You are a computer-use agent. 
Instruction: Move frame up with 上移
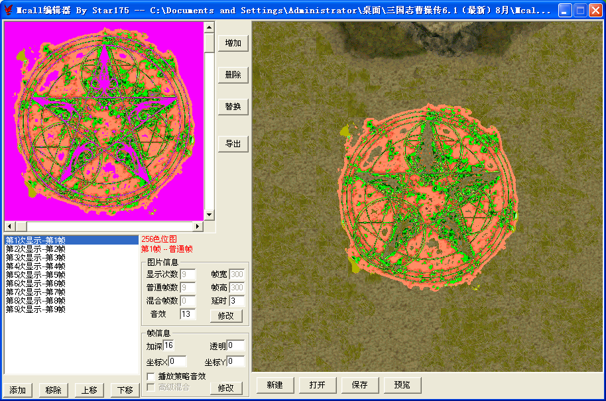[x=90, y=390]
